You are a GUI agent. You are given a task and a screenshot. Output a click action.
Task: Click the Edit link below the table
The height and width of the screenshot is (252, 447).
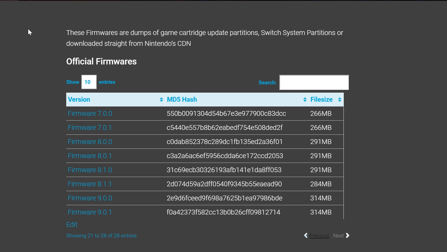[72, 224]
